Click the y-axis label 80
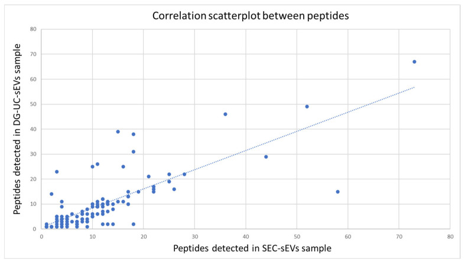The height and width of the screenshot is (263, 465). coord(33,29)
